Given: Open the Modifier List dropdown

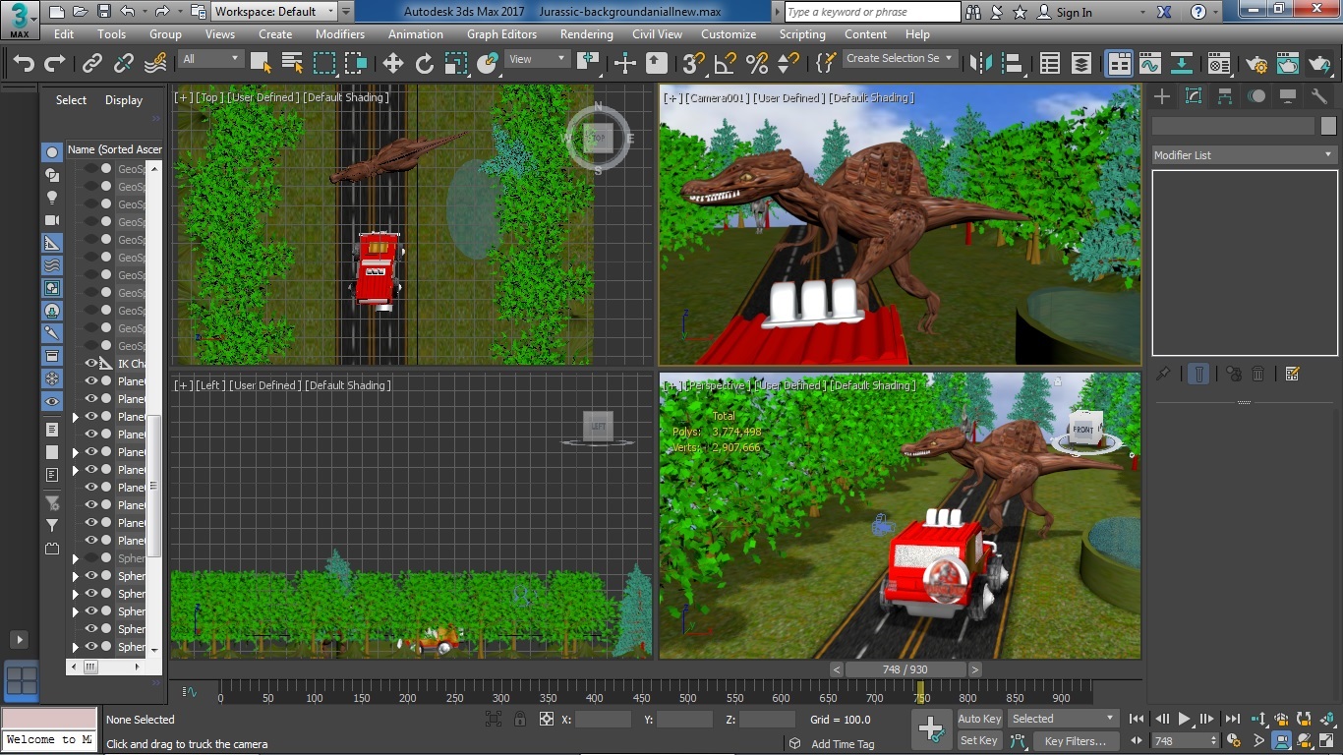Looking at the screenshot, I should [1244, 155].
